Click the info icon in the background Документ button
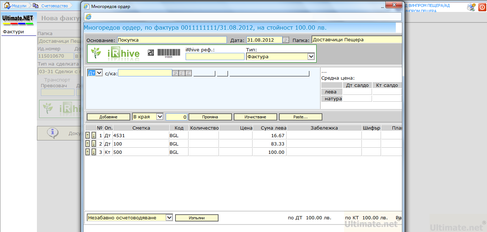Image resolution: width=487 pixels, height=232 pixels. coord(53,133)
